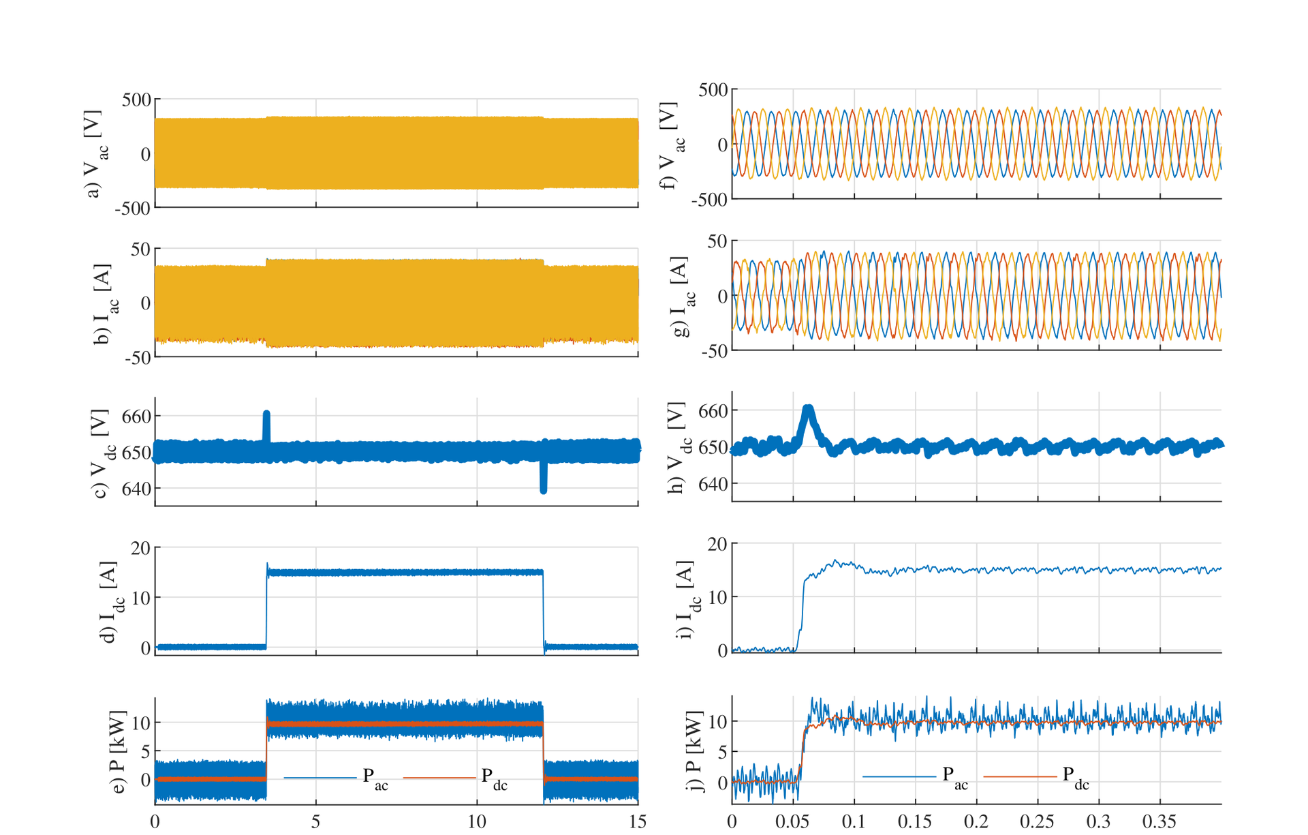The width and height of the screenshot is (1308, 835).
Task: Click the x-axis tick label '0.05' on right plots
Action: point(793,821)
